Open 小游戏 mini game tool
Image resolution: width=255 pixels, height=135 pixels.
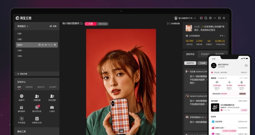[x=52, y=109]
